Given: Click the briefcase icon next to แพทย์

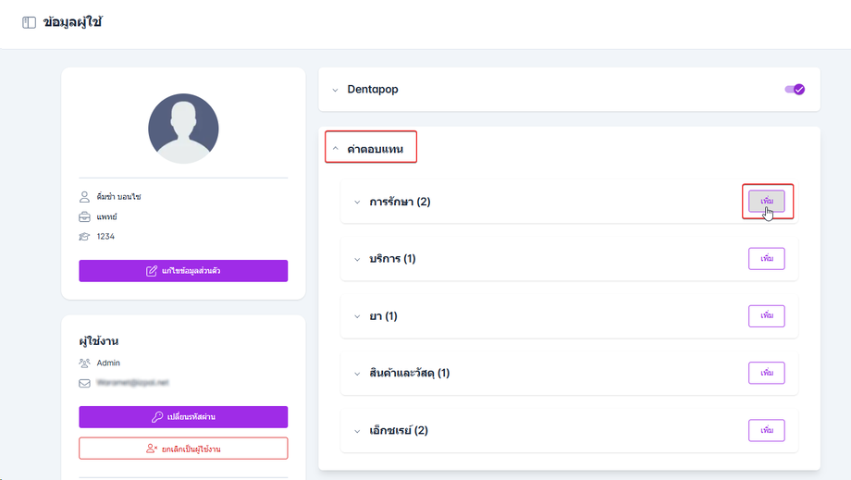Looking at the screenshot, I should [84, 216].
